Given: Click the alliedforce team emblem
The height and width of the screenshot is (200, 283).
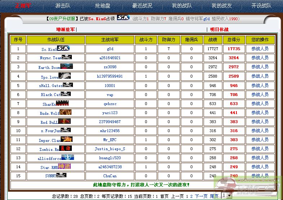Looking at the screenshot, I should [68, 157].
